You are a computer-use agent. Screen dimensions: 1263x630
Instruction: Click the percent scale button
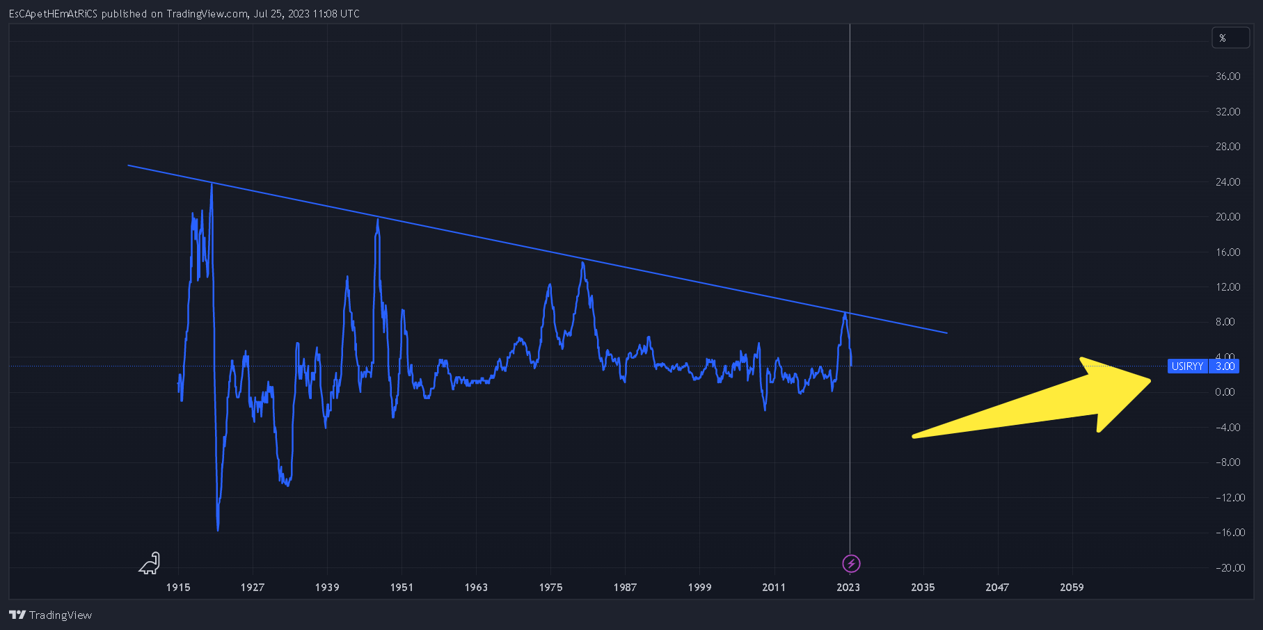[1230, 38]
